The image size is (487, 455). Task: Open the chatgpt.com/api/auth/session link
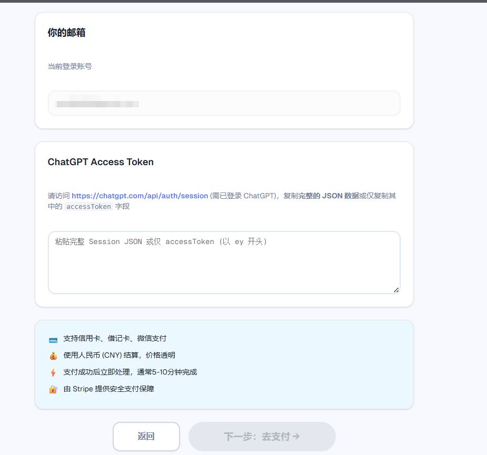(x=140, y=196)
